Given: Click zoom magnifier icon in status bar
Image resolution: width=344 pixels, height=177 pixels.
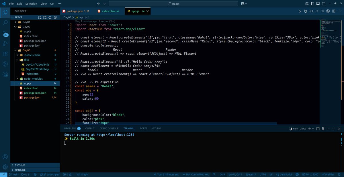Looking at the screenshot, I should (213, 174).
